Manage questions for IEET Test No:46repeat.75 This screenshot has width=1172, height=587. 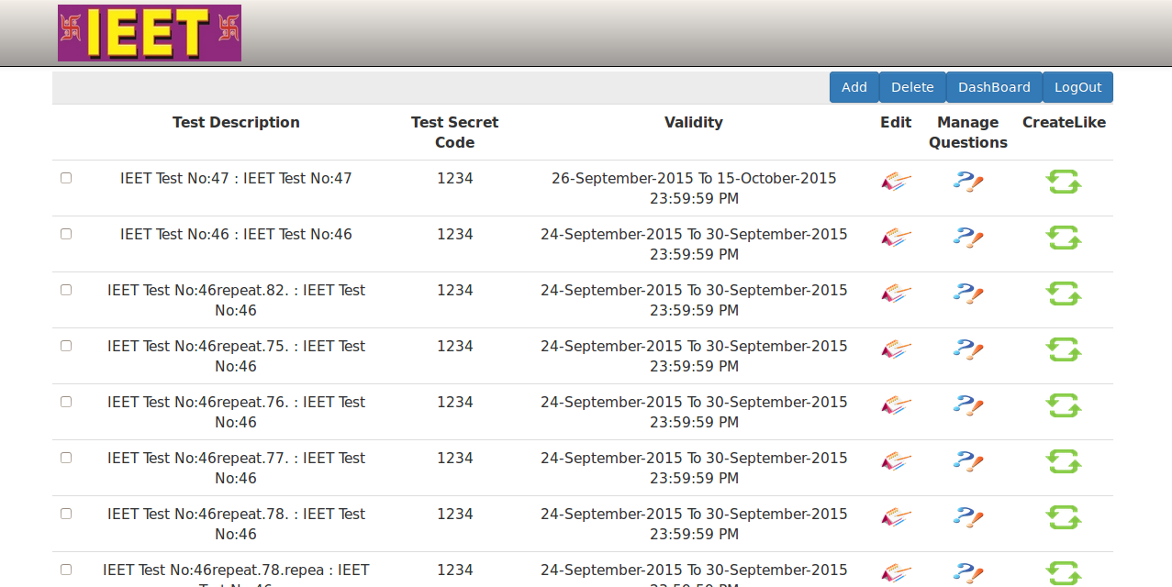tap(967, 350)
